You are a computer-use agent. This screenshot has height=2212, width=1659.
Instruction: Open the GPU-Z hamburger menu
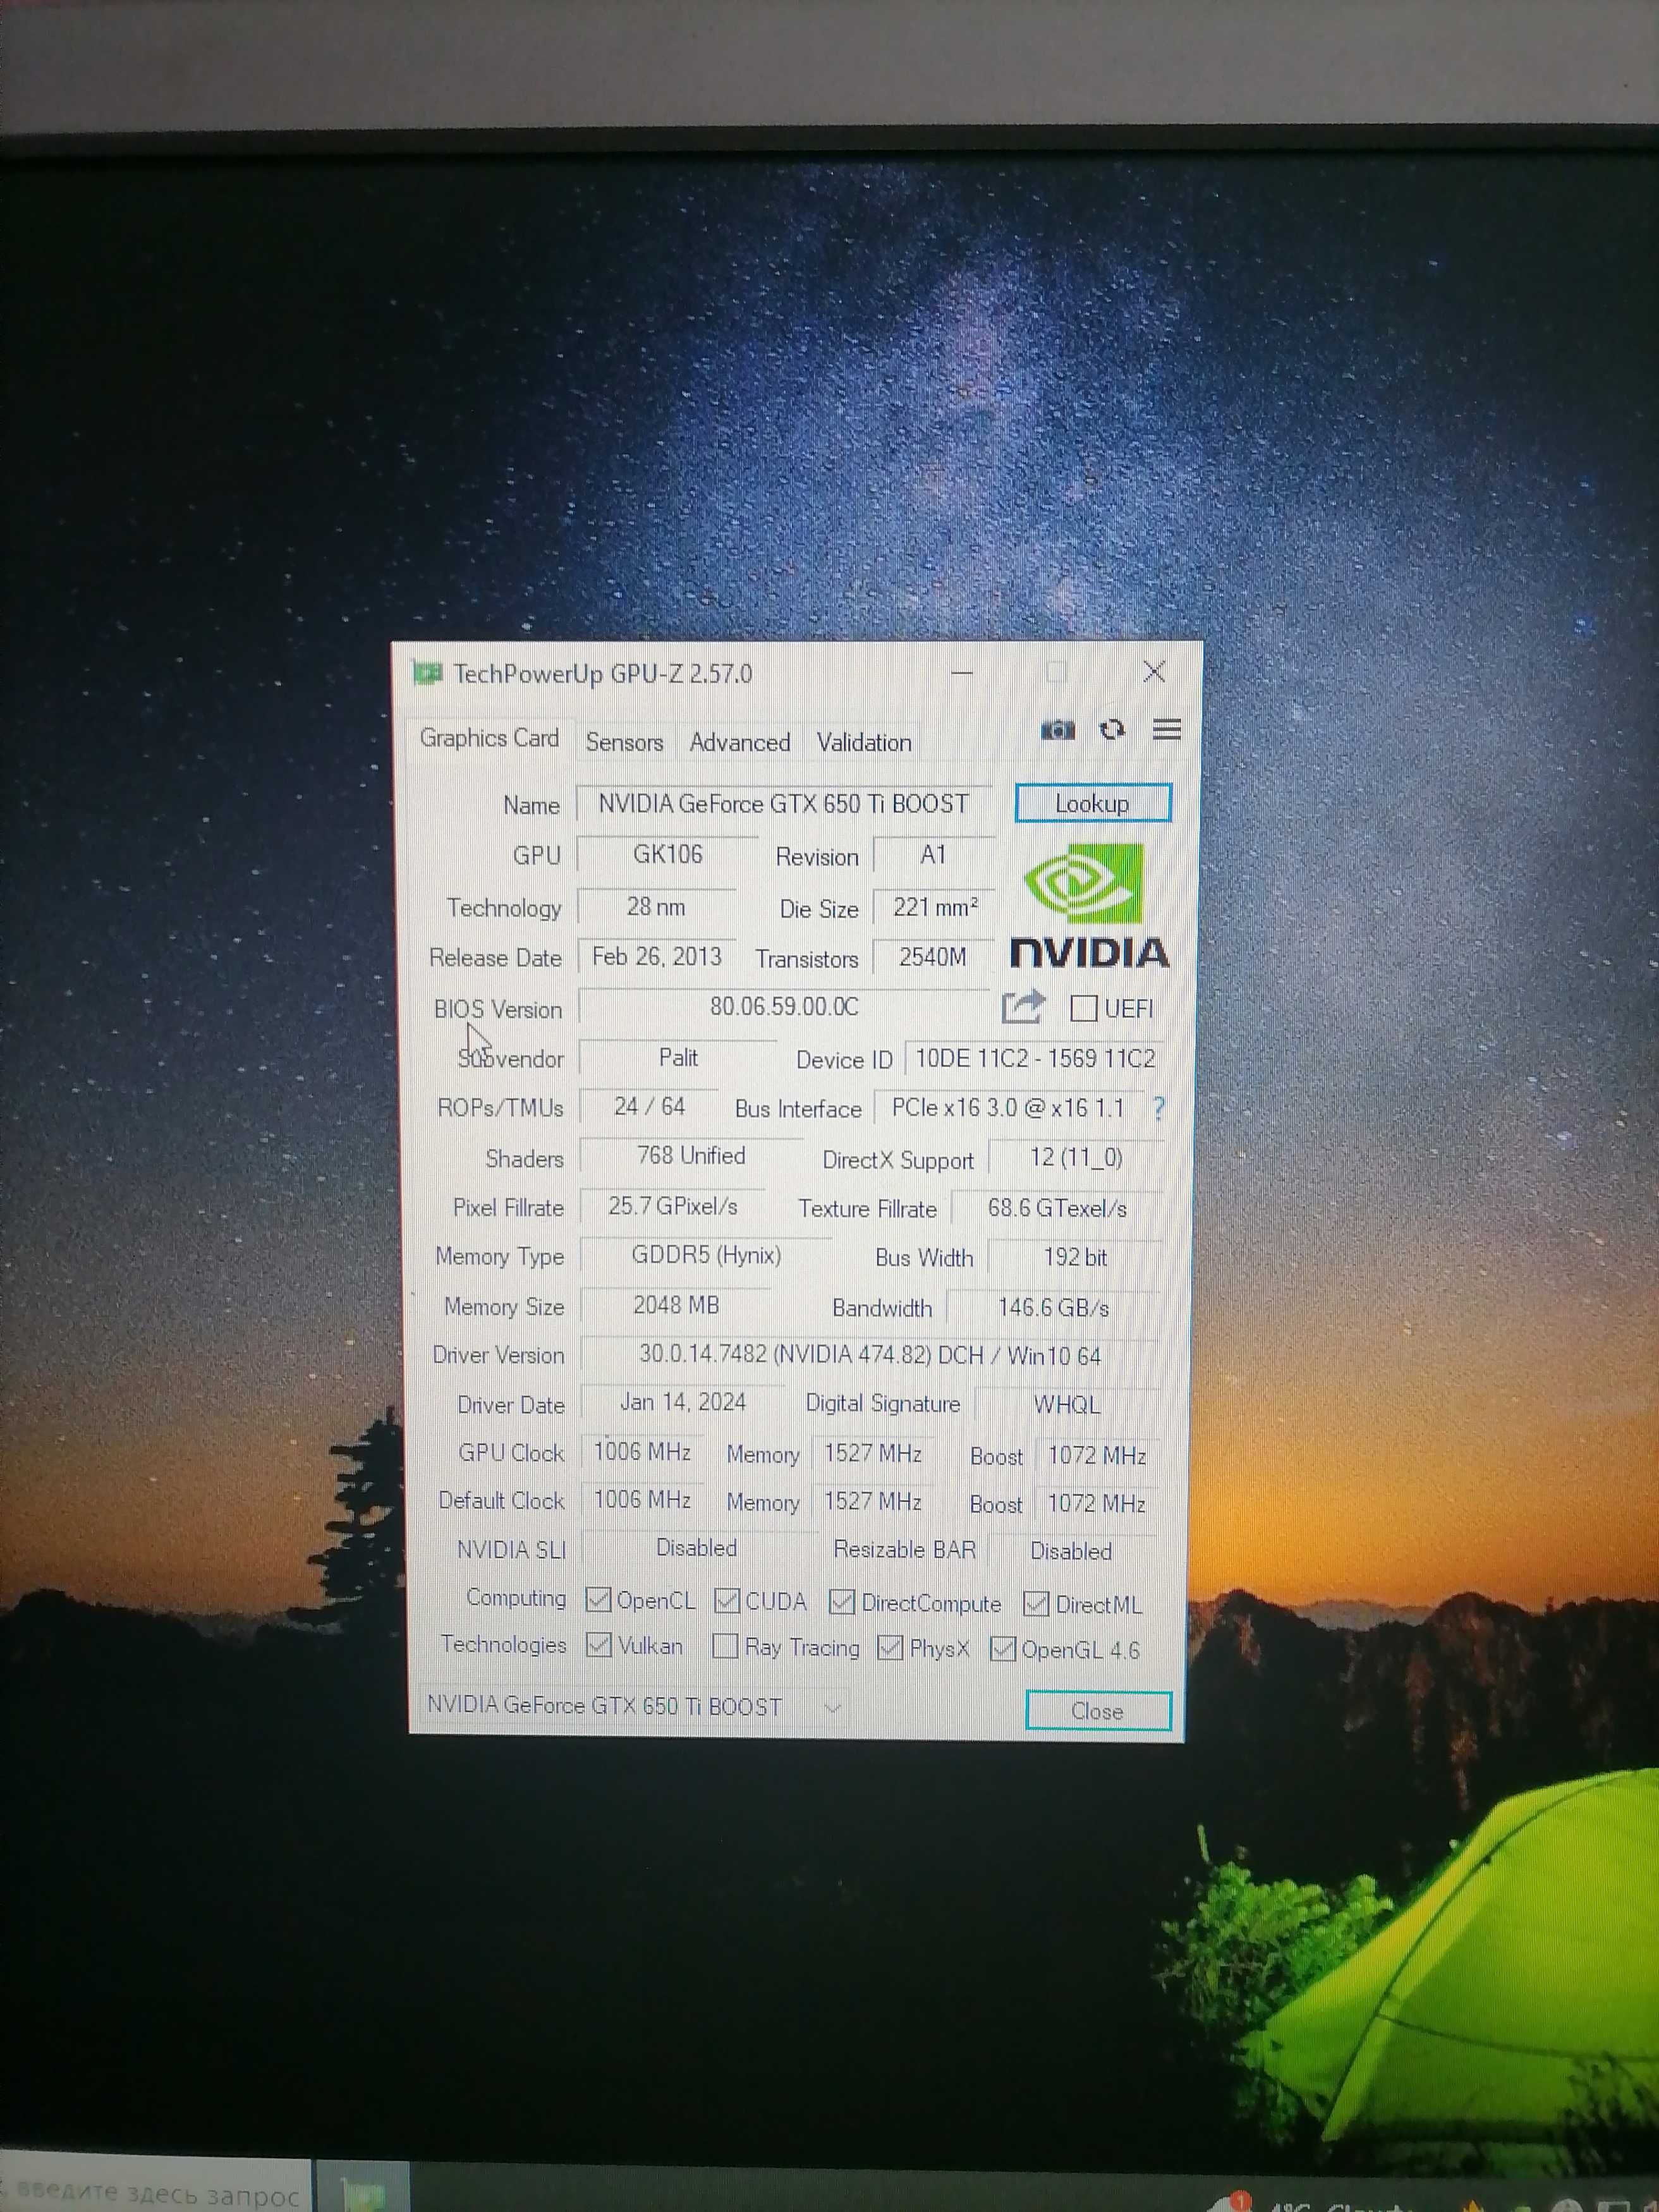click(x=1167, y=729)
